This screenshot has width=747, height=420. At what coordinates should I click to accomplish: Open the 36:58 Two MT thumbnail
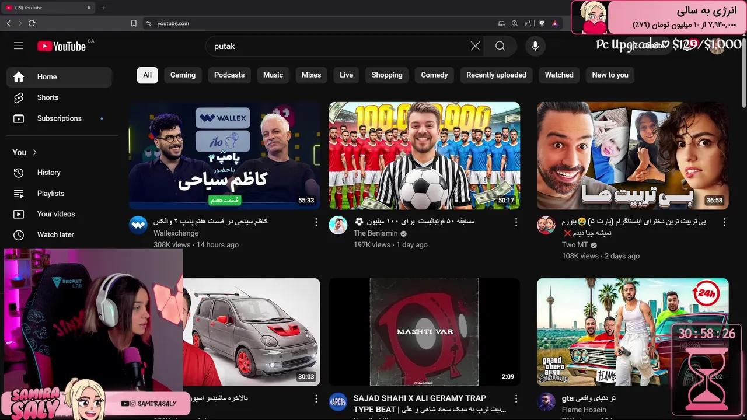(633, 156)
